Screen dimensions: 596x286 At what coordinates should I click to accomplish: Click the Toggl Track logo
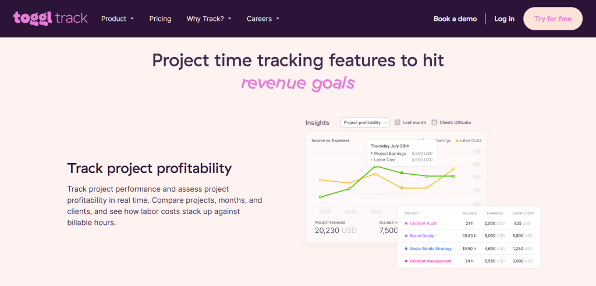(50, 18)
